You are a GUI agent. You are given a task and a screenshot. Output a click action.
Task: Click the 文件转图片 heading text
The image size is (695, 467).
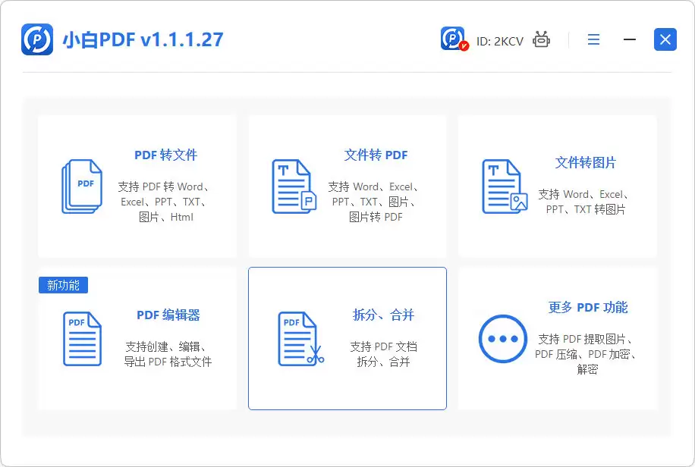coord(587,162)
